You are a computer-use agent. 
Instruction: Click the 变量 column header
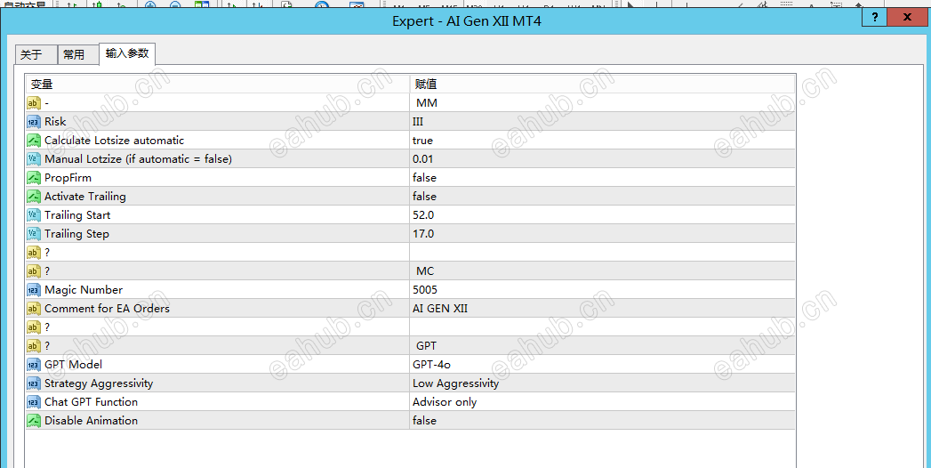pyautogui.click(x=217, y=85)
